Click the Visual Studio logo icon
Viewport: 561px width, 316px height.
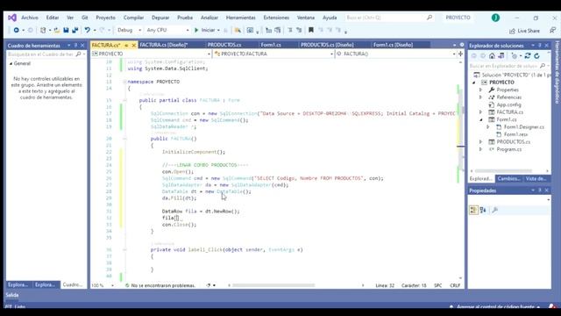pyautogui.click(x=12, y=18)
